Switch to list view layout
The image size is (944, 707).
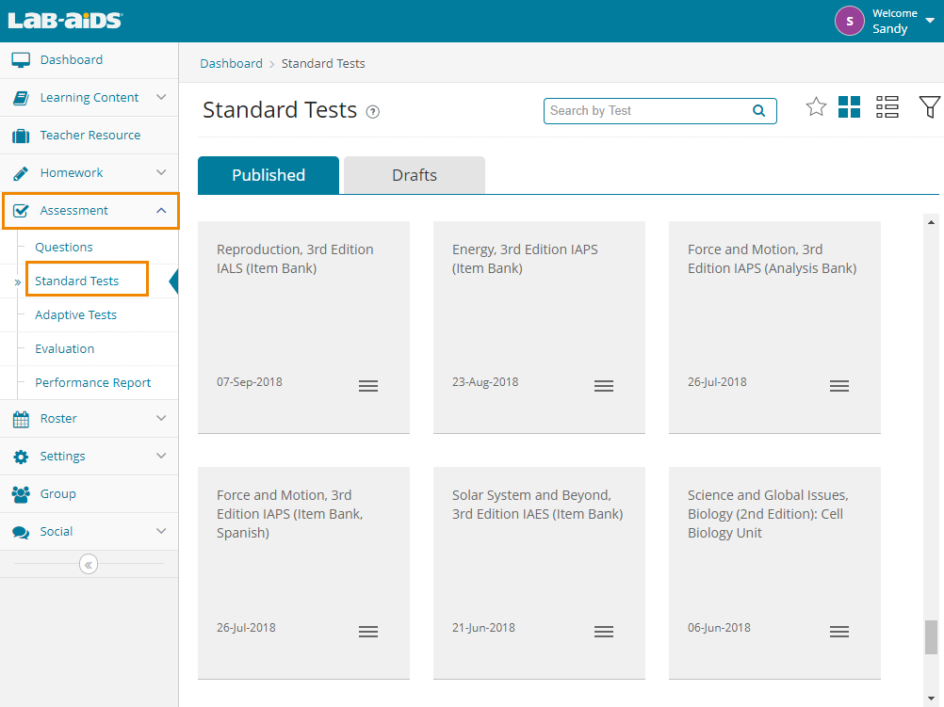click(x=887, y=107)
